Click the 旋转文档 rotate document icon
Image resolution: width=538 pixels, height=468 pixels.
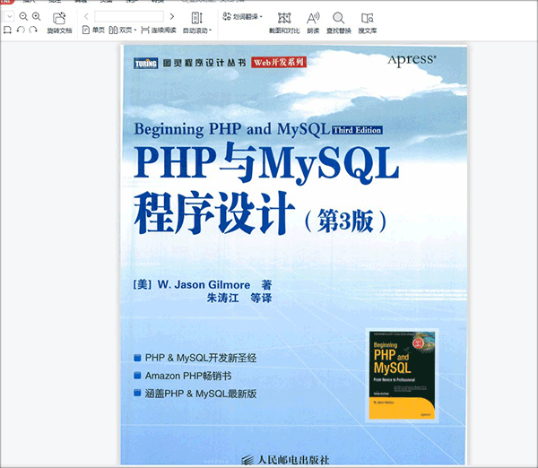[x=59, y=18]
